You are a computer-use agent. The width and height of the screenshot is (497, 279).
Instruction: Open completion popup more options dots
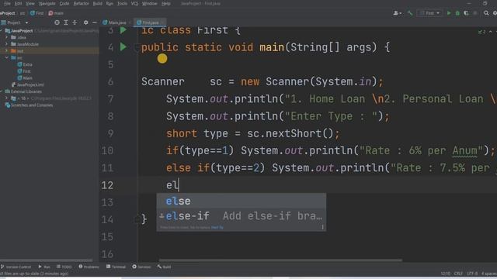[x=322, y=227]
